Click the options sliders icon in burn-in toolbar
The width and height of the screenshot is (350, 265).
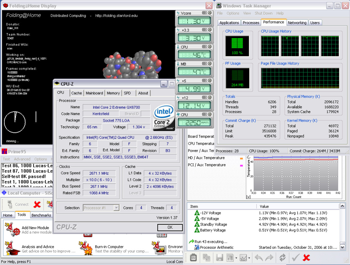(x=193, y=258)
